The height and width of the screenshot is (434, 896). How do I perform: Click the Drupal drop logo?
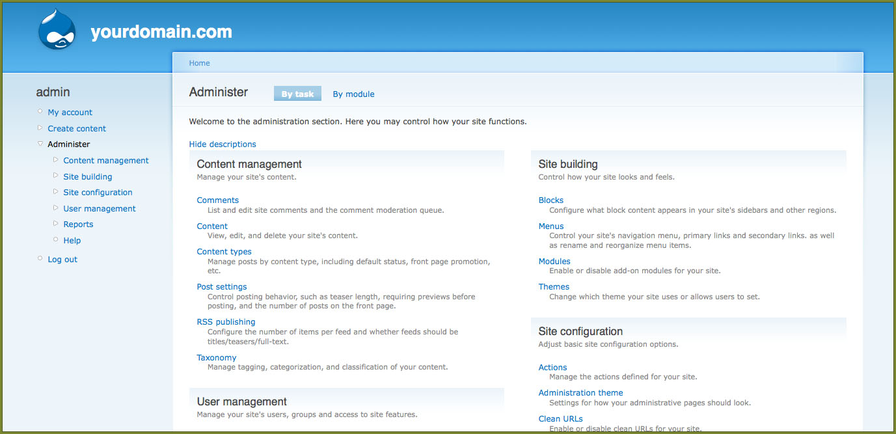coord(58,30)
